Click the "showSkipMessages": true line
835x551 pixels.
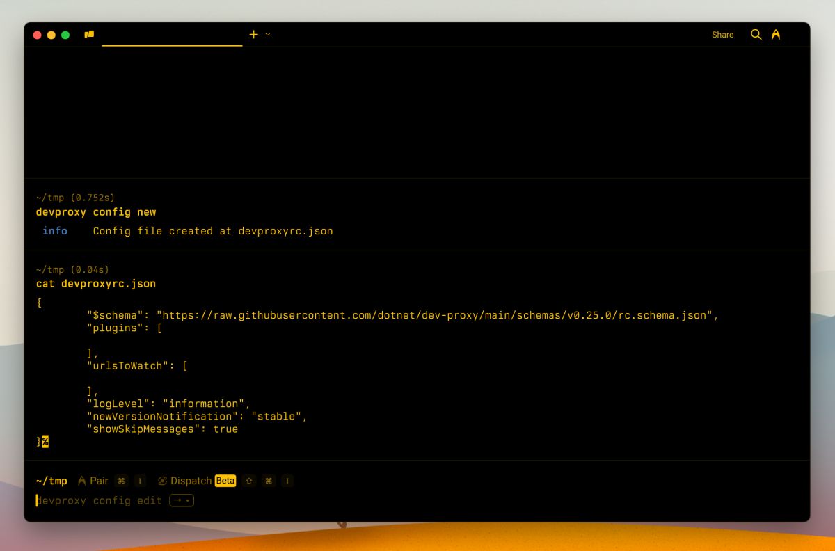[x=162, y=429]
